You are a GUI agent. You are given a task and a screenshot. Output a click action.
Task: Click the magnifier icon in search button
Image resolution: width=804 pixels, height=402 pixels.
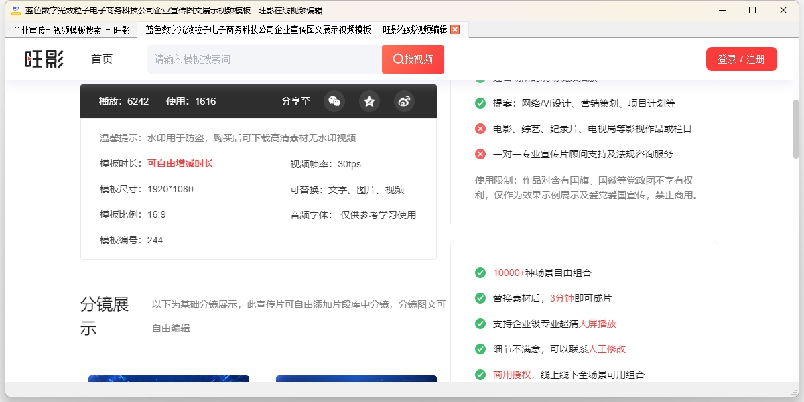[x=399, y=59]
